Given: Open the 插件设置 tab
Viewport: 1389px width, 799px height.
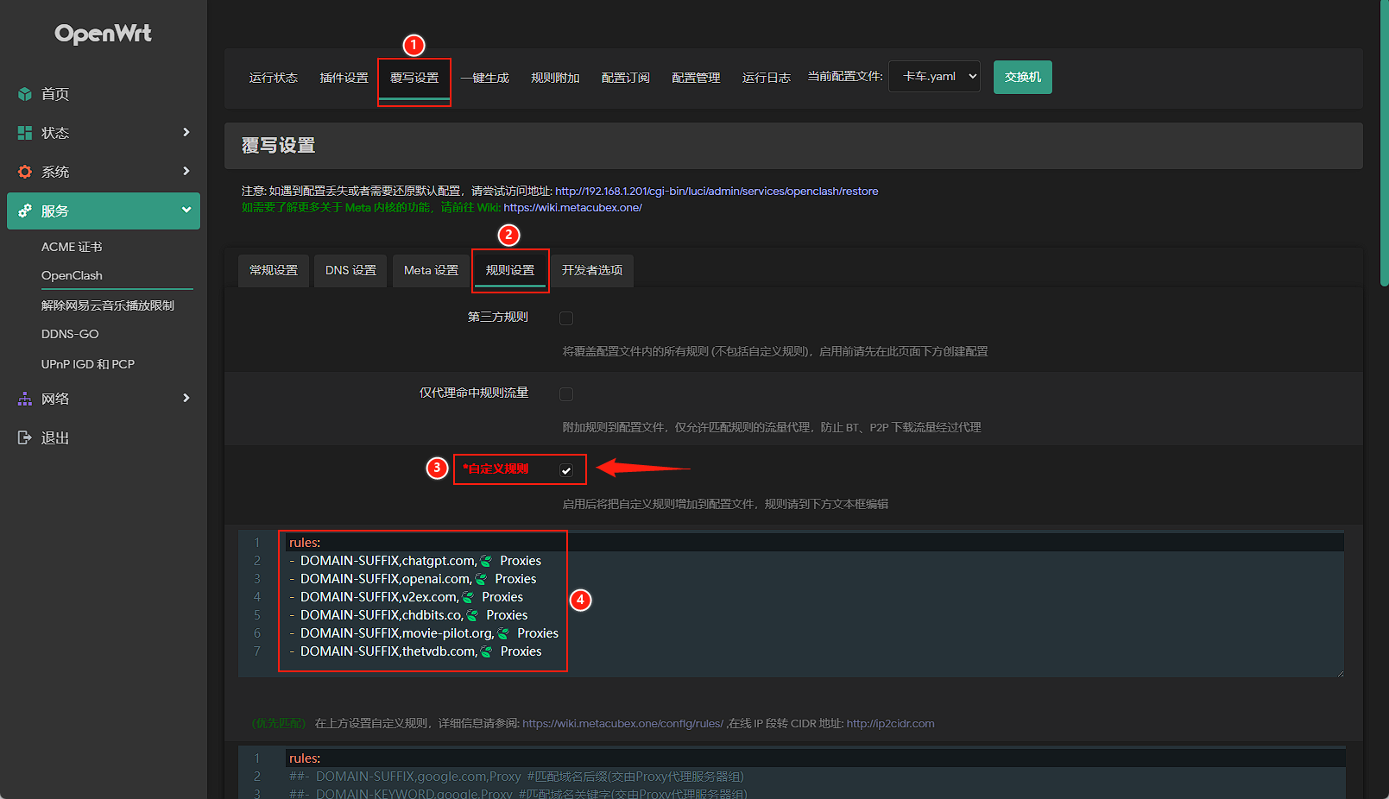Looking at the screenshot, I should point(344,78).
